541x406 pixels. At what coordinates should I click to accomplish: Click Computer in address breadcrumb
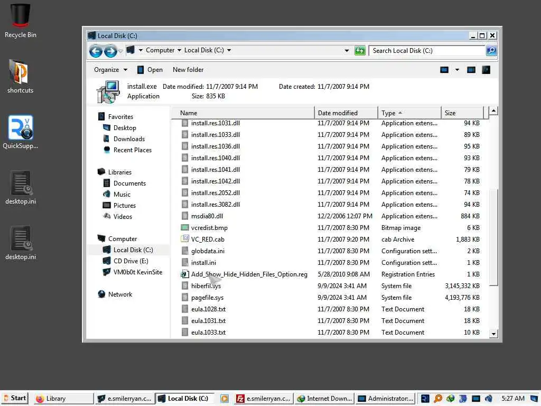pyautogui.click(x=160, y=50)
